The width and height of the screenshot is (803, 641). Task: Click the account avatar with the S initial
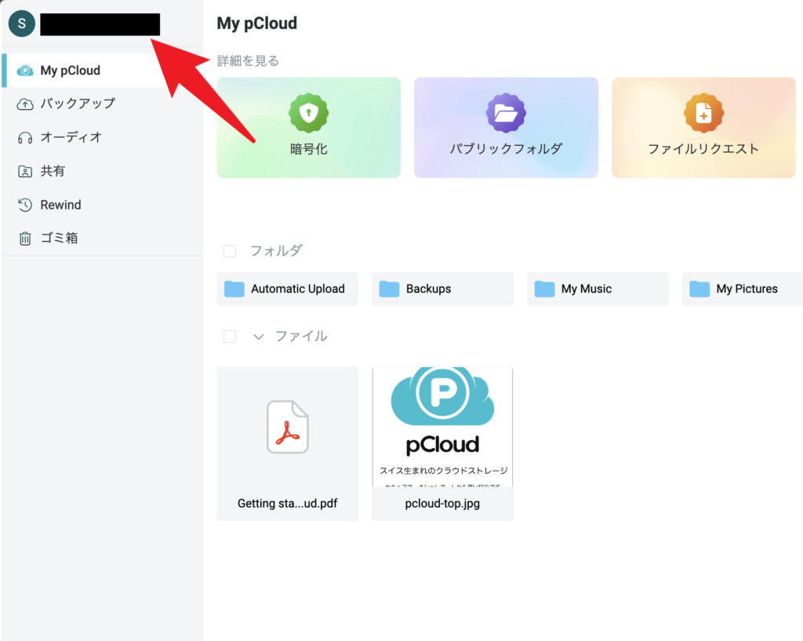[21, 24]
